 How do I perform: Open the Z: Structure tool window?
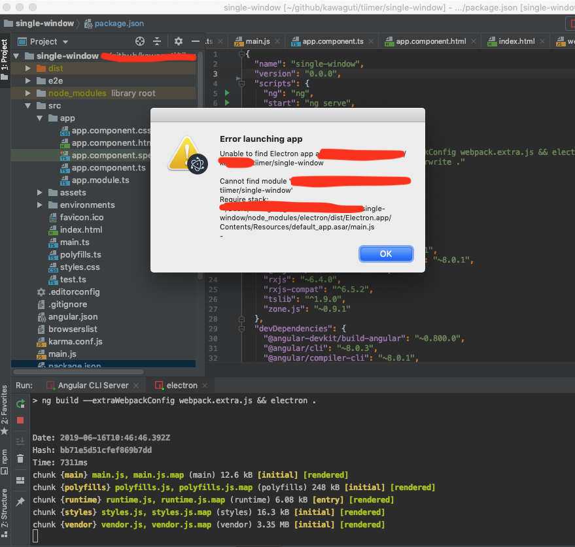point(5,513)
